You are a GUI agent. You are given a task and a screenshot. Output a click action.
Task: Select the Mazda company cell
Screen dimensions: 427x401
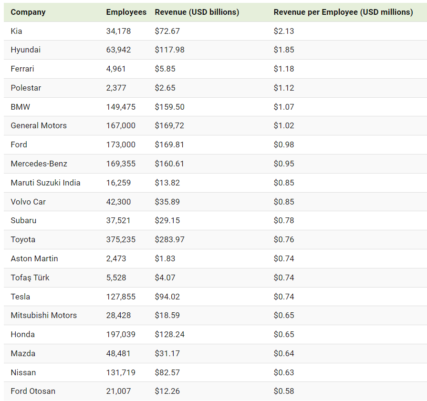(x=23, y=353)
